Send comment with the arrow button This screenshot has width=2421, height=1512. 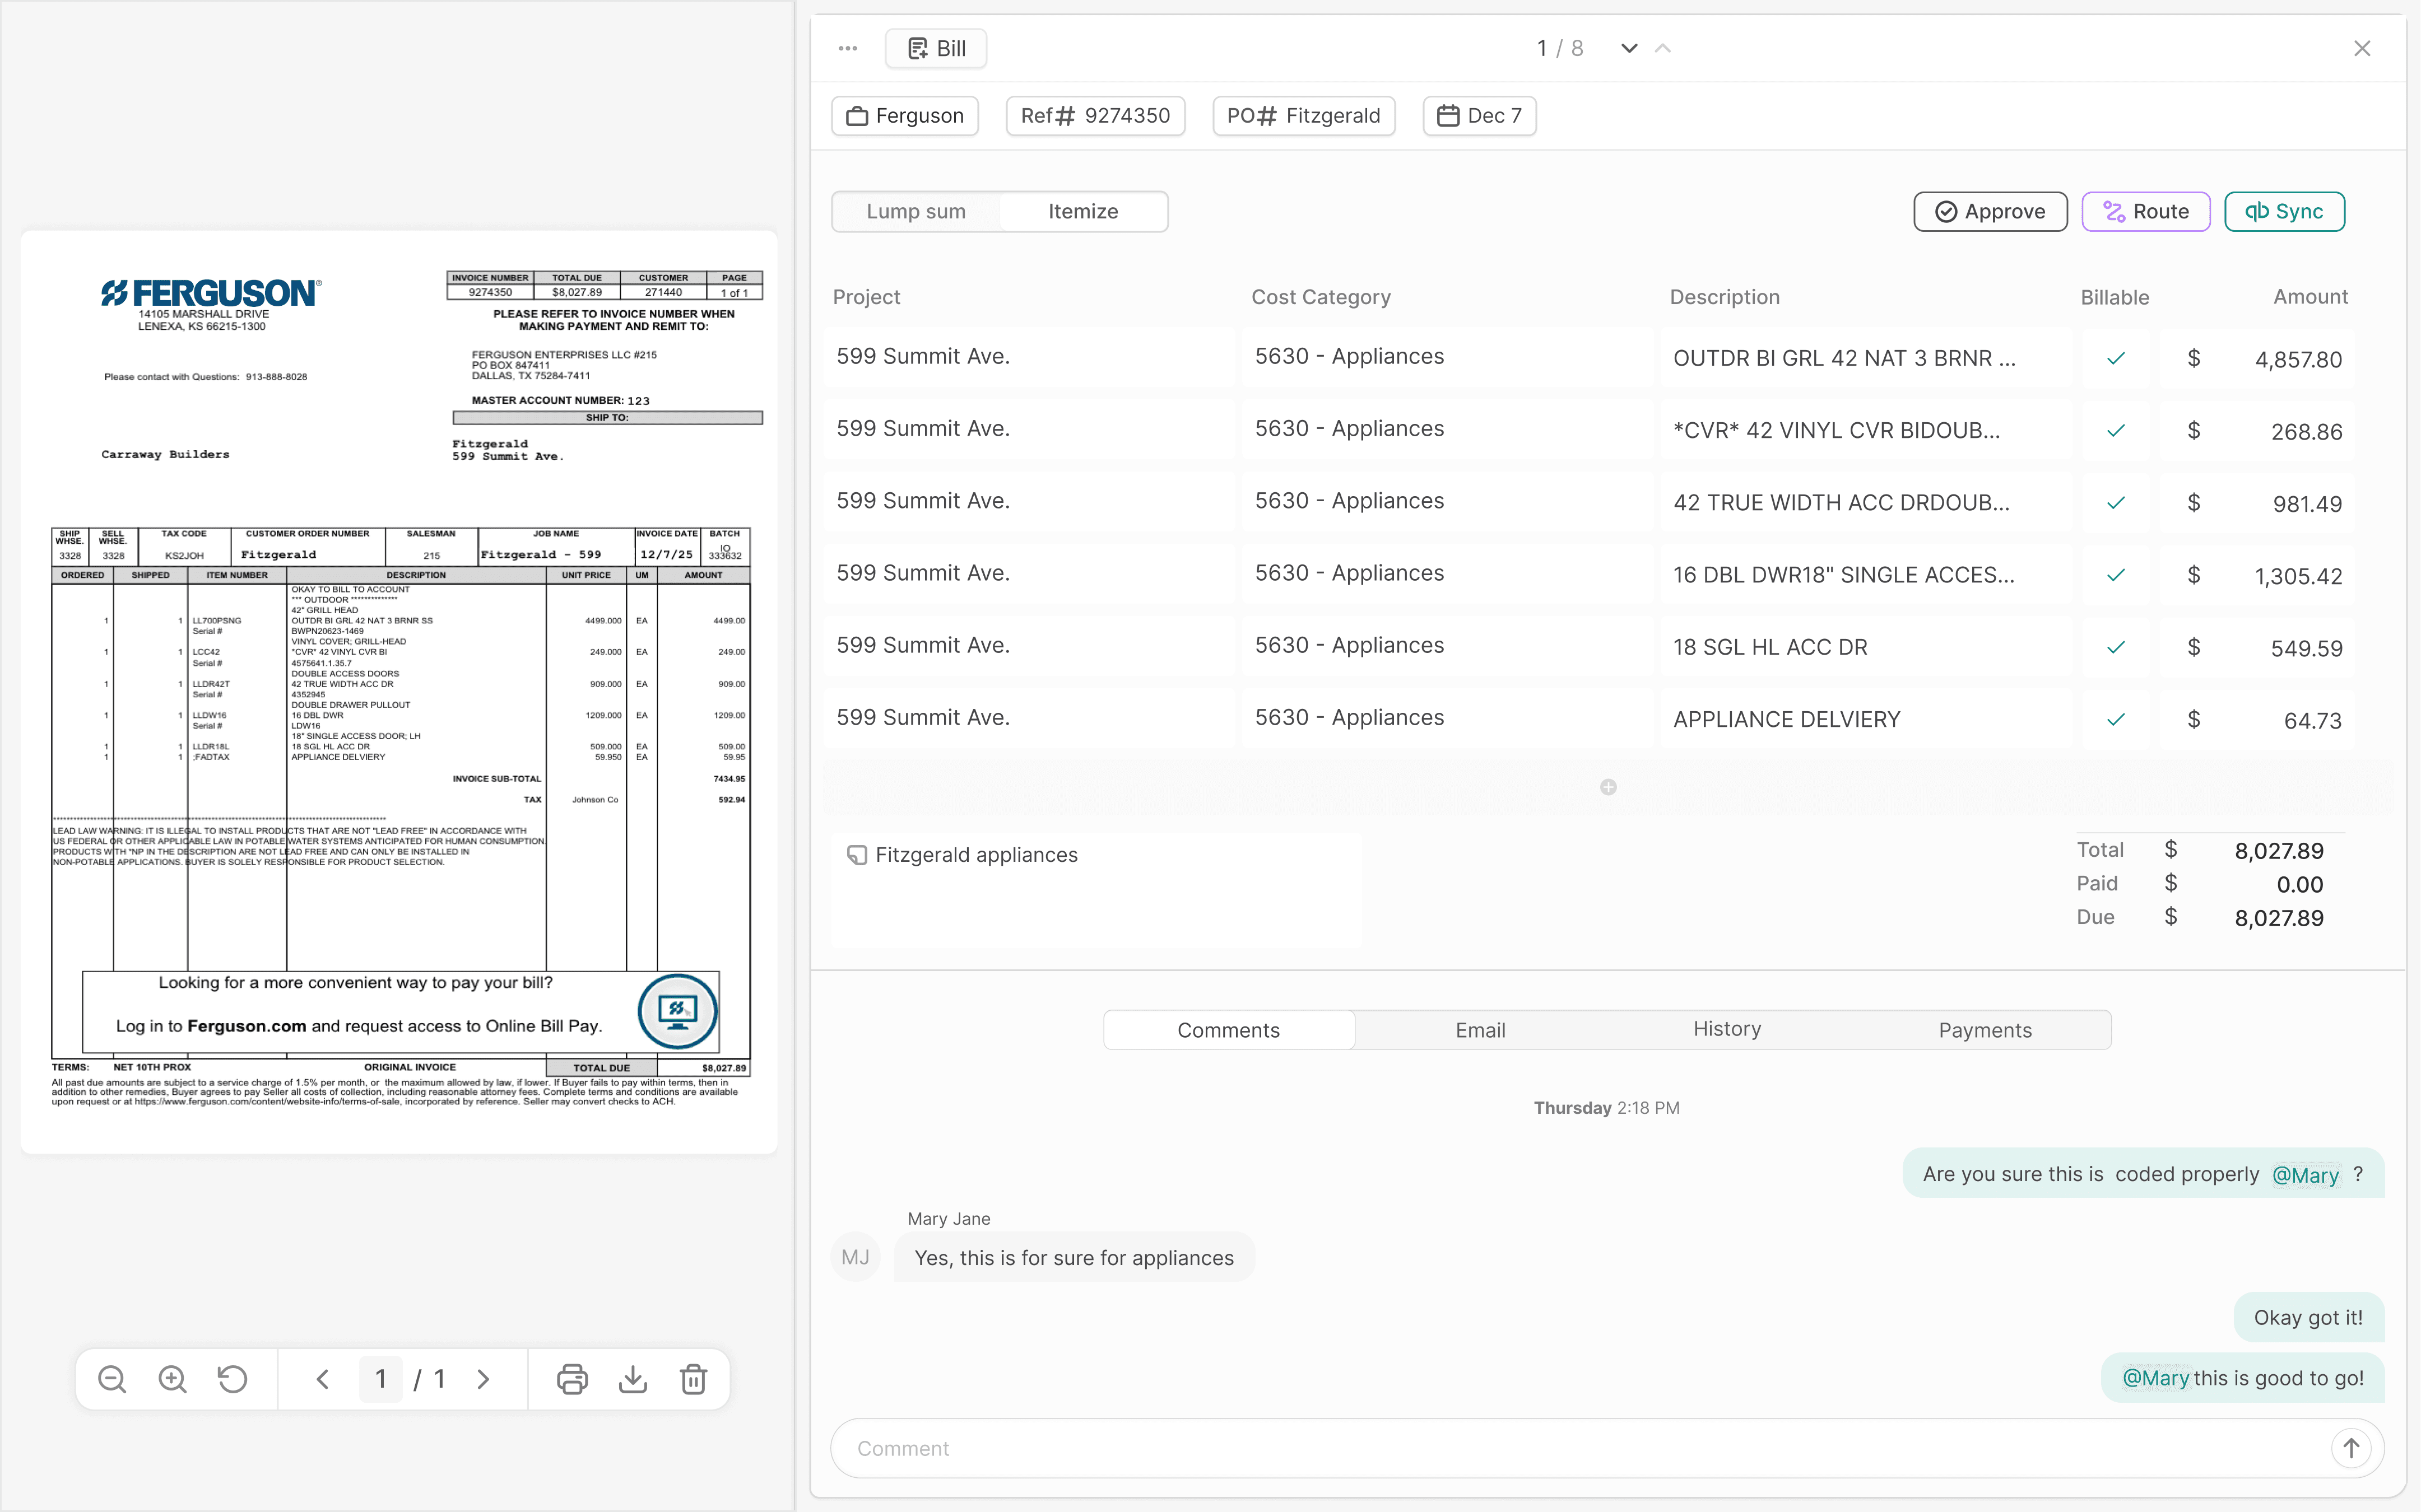coord(2351,1447)
